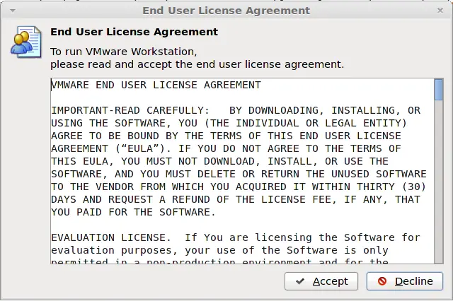Click the scrollbar thumb of the license text
Image resolution: width=453 pixels, height=301 pixels.
tap(439, 90)
